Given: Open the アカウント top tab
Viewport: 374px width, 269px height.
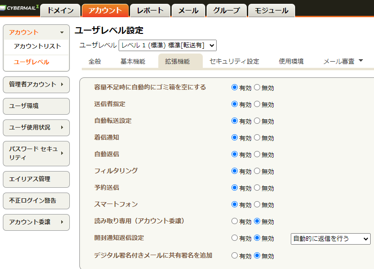Looking at the screenshot, I should pyautogui.click(x=105, y=11).
